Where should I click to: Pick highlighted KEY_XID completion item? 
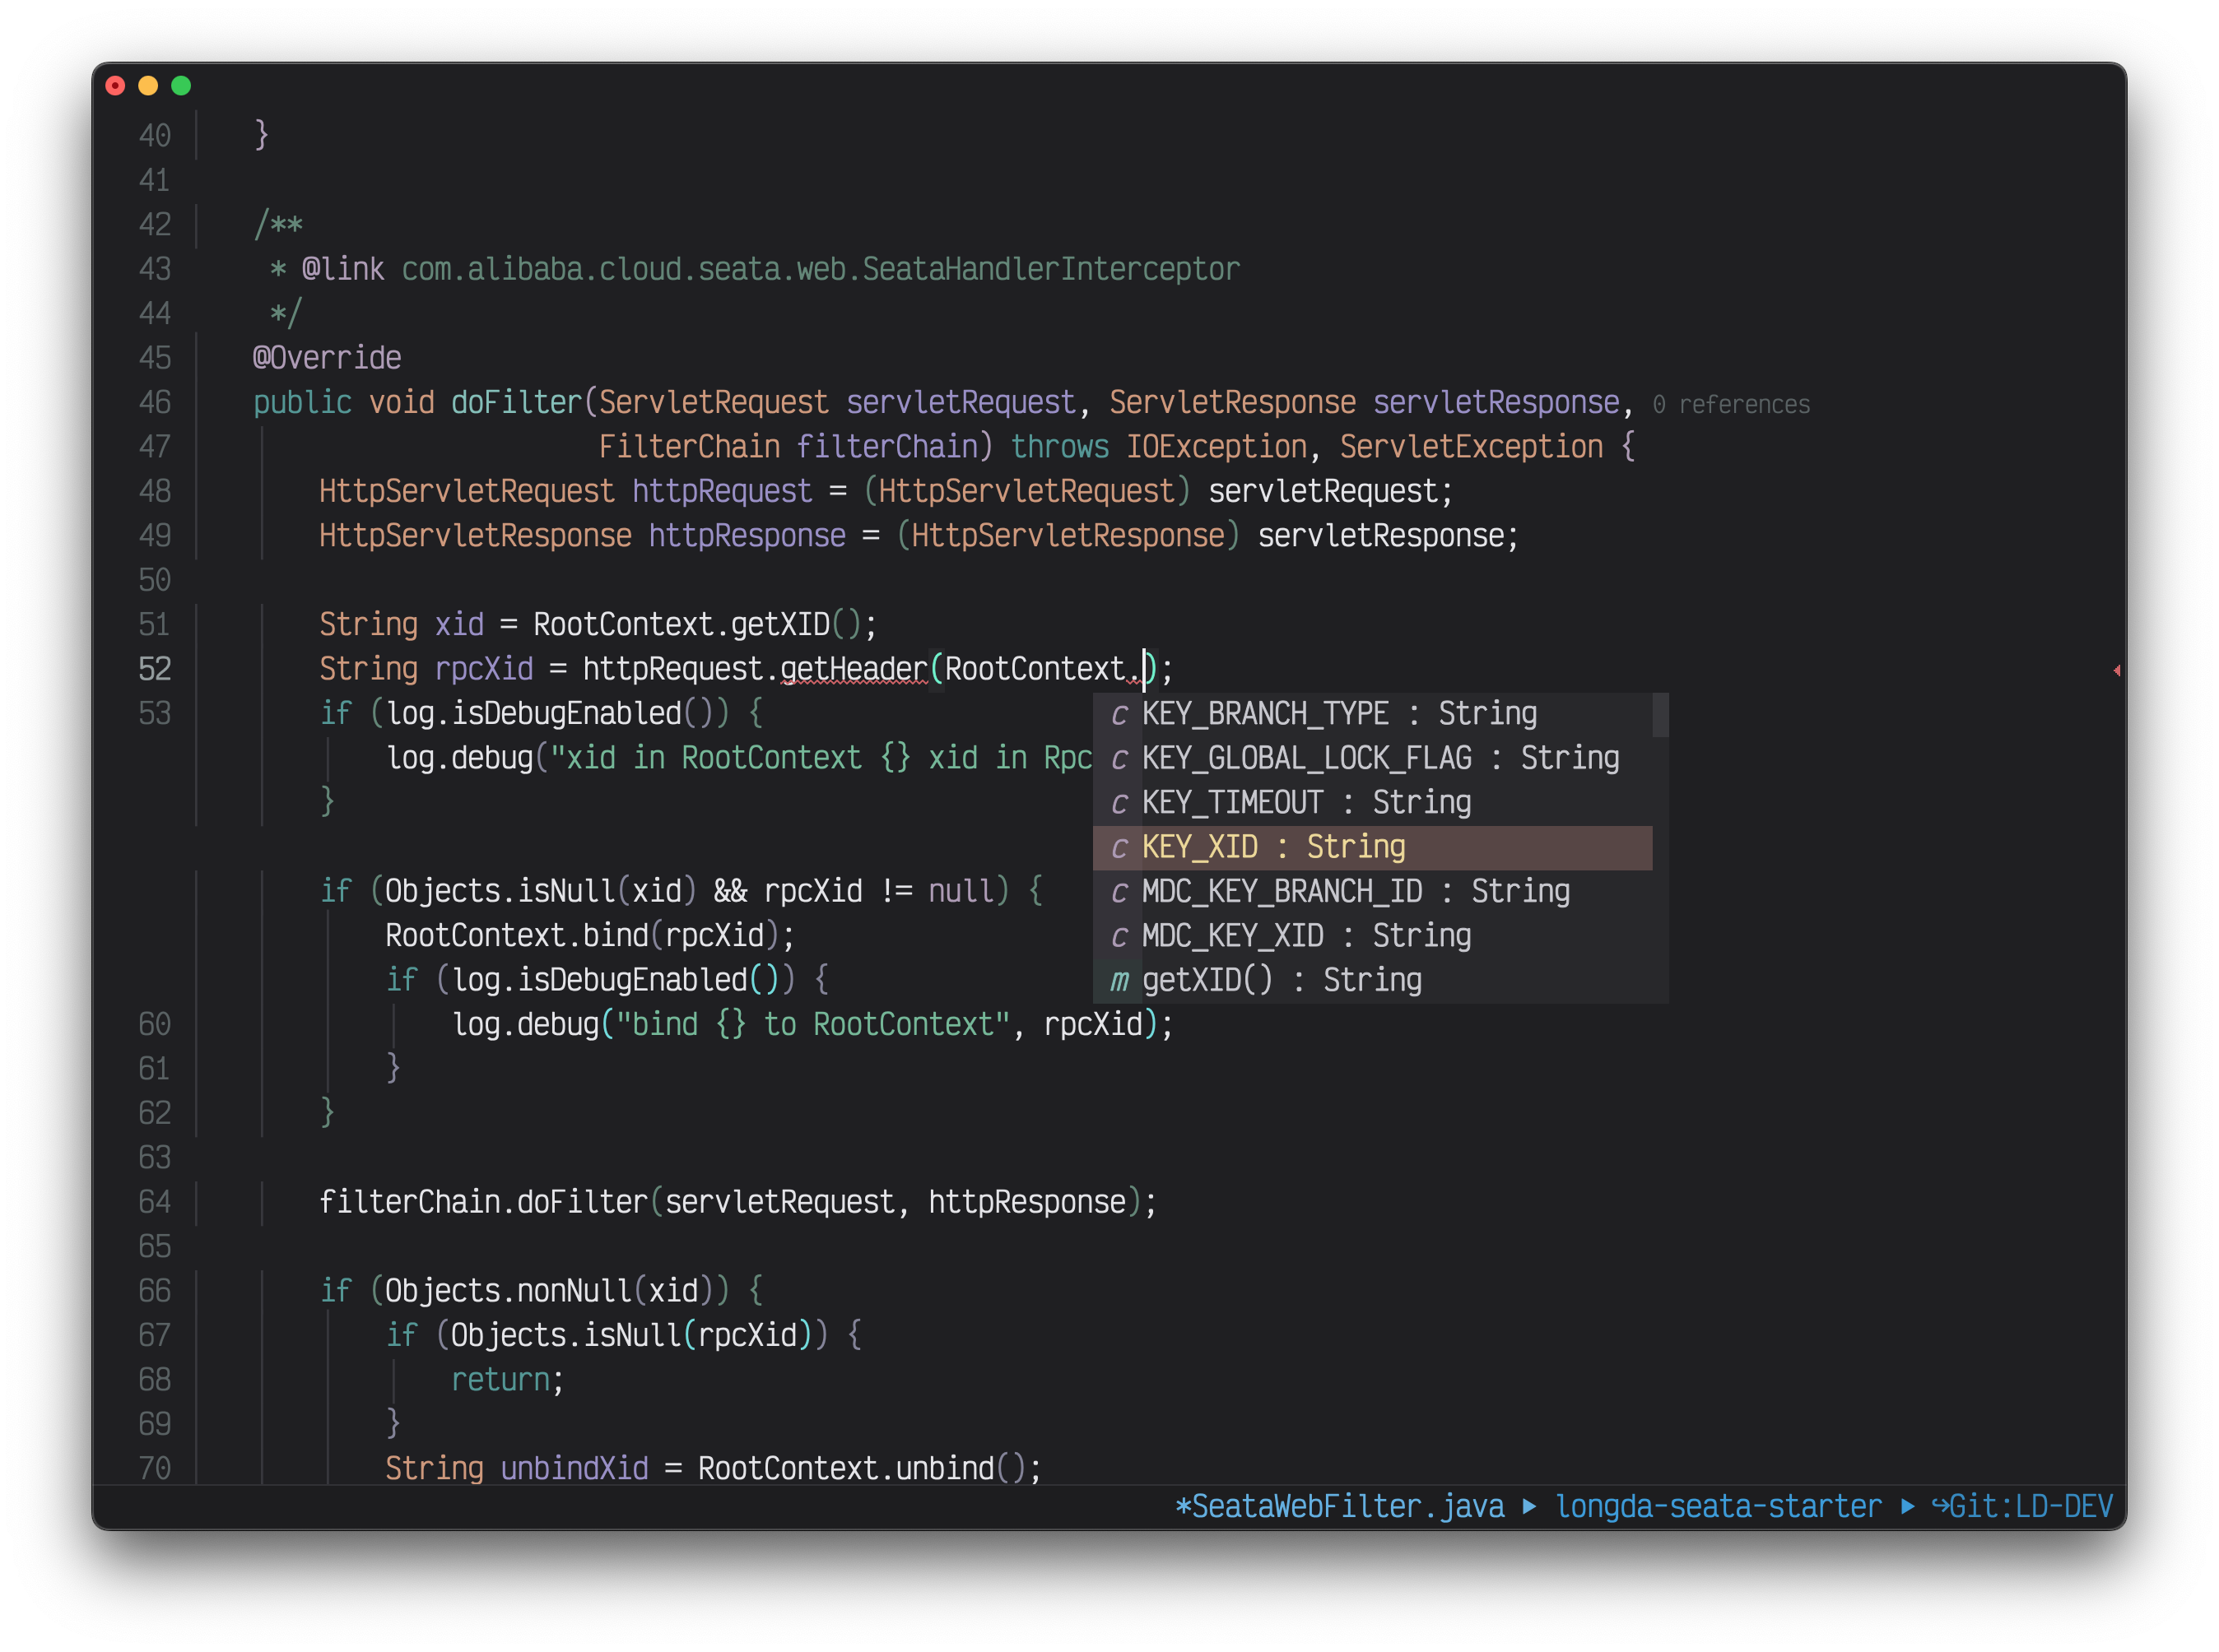(x=1373, y=847)
